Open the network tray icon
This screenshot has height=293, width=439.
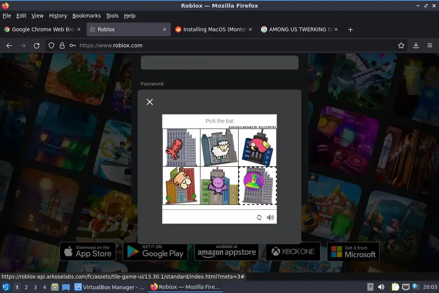point(406,287)
